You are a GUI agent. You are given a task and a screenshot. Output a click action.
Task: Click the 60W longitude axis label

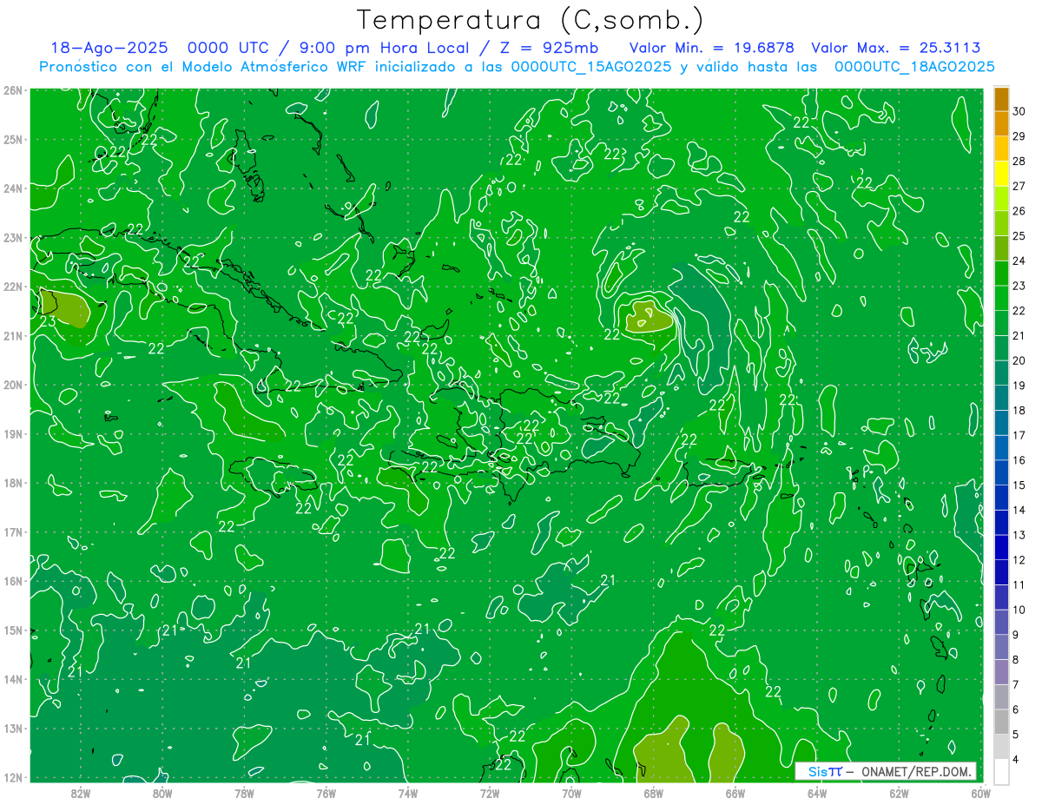point(981,792)
